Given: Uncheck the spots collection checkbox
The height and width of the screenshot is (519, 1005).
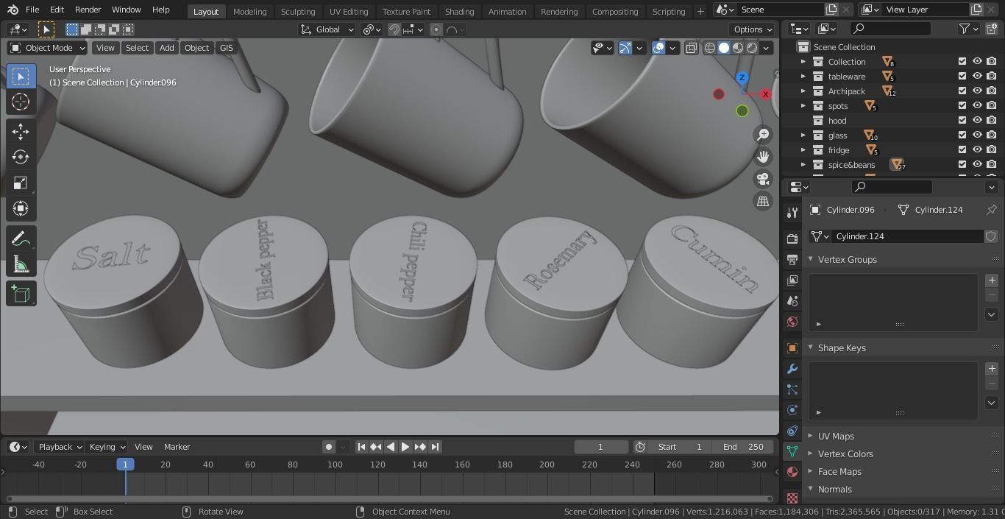Looking at the screenshot, I should click(962, 106).
